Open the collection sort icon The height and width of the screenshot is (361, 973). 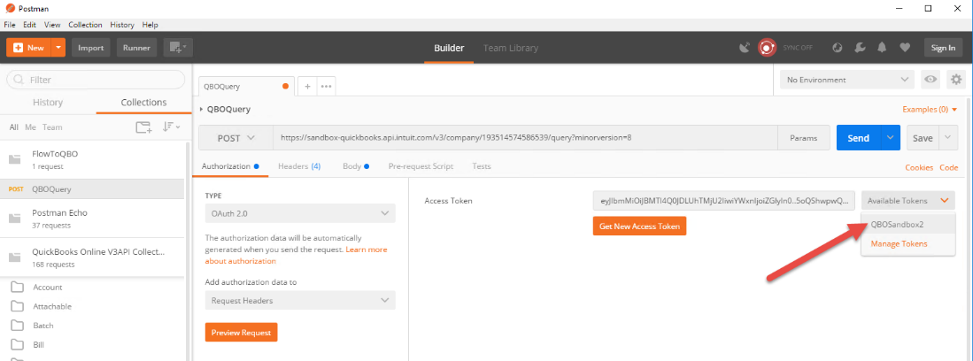point(171,127)
